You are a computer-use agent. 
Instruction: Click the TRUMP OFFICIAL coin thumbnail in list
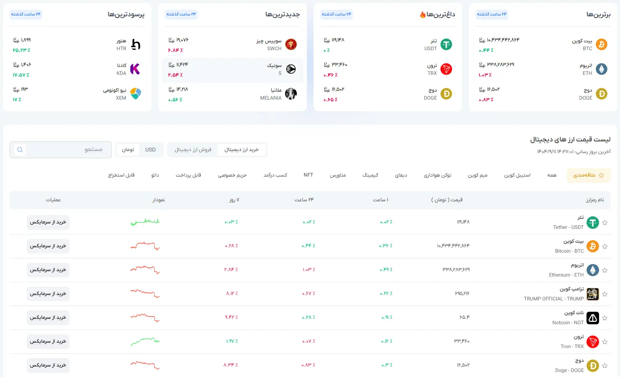pos(592,294)
